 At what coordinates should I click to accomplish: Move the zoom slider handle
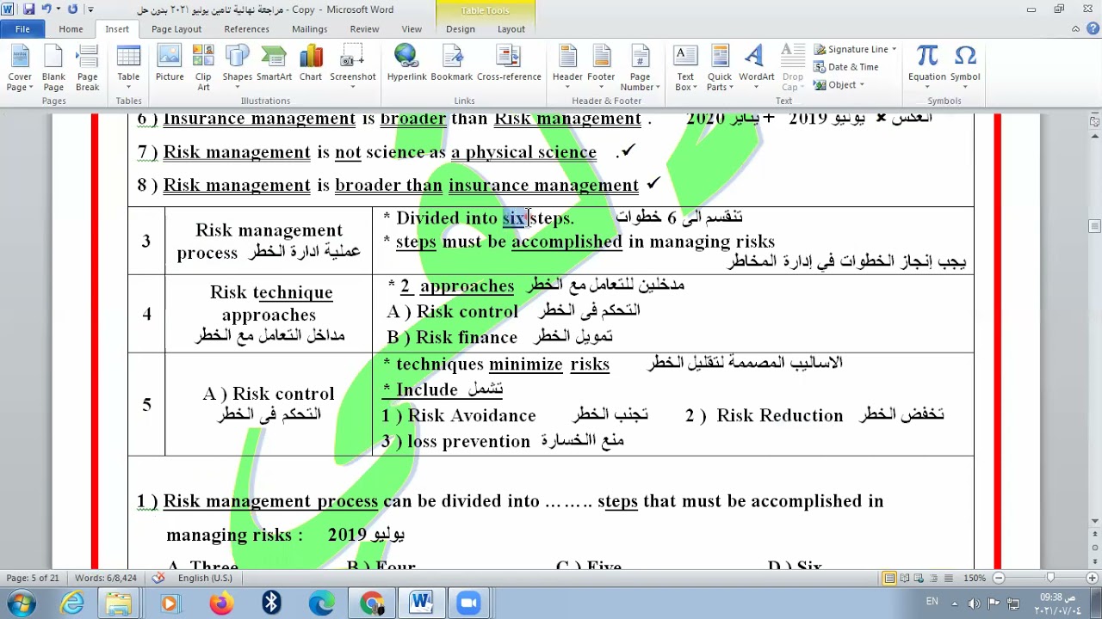point(1050,578)
